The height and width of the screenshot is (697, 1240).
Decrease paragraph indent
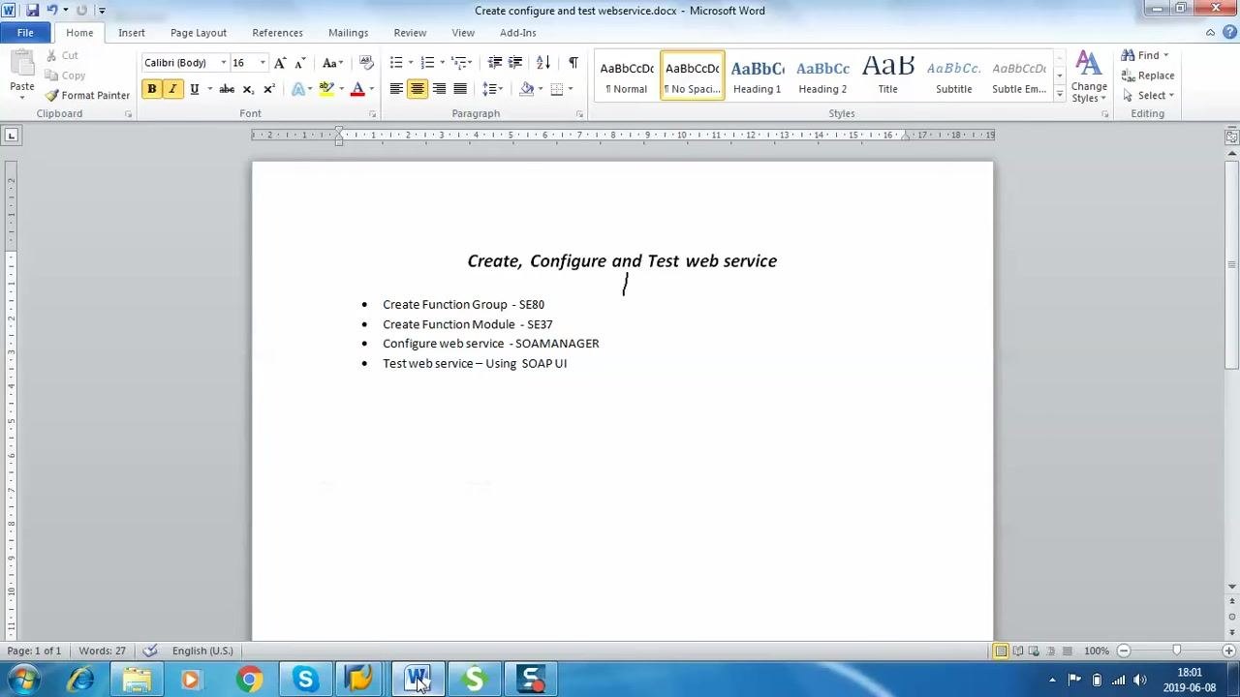point(495,63)
